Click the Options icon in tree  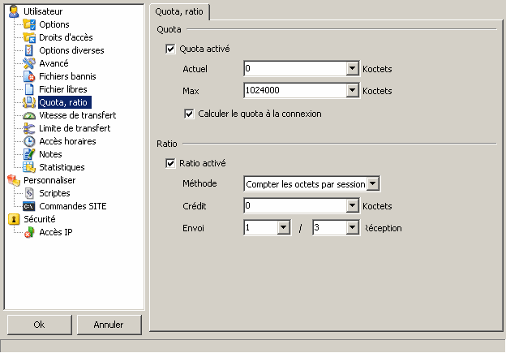[29, 24]
